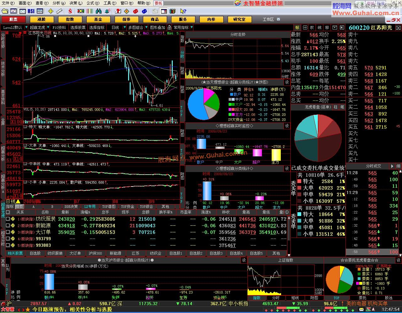Image resolution: width=402 pixels, height=313 pixels.
Task: Click the 研究室 button
Action: 240,19
